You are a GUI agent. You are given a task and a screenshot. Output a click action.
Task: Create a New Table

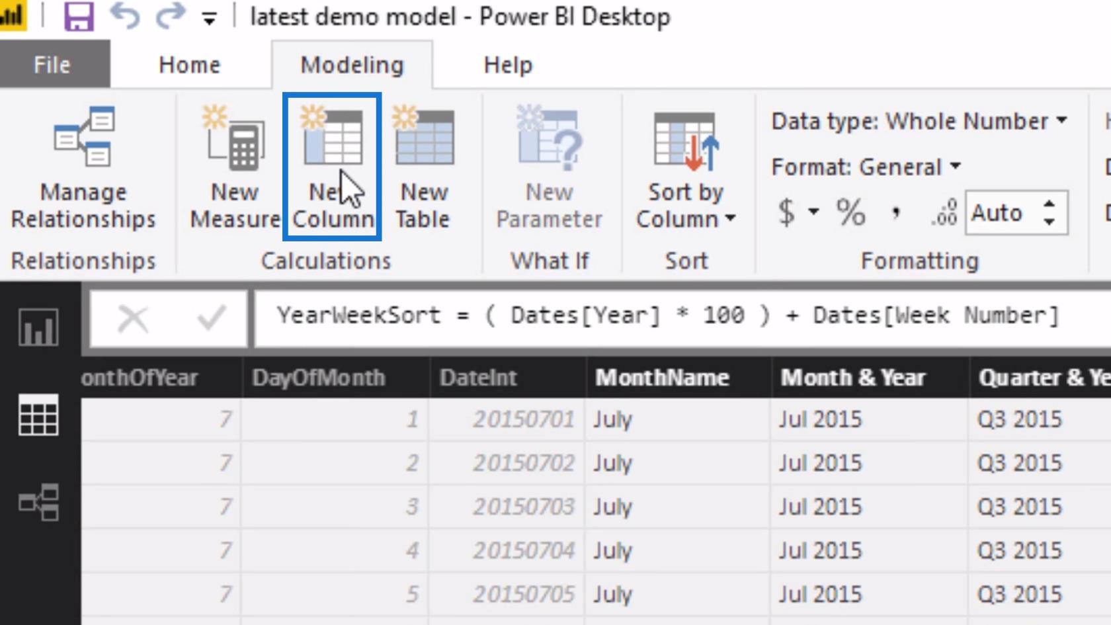(423, 168)
